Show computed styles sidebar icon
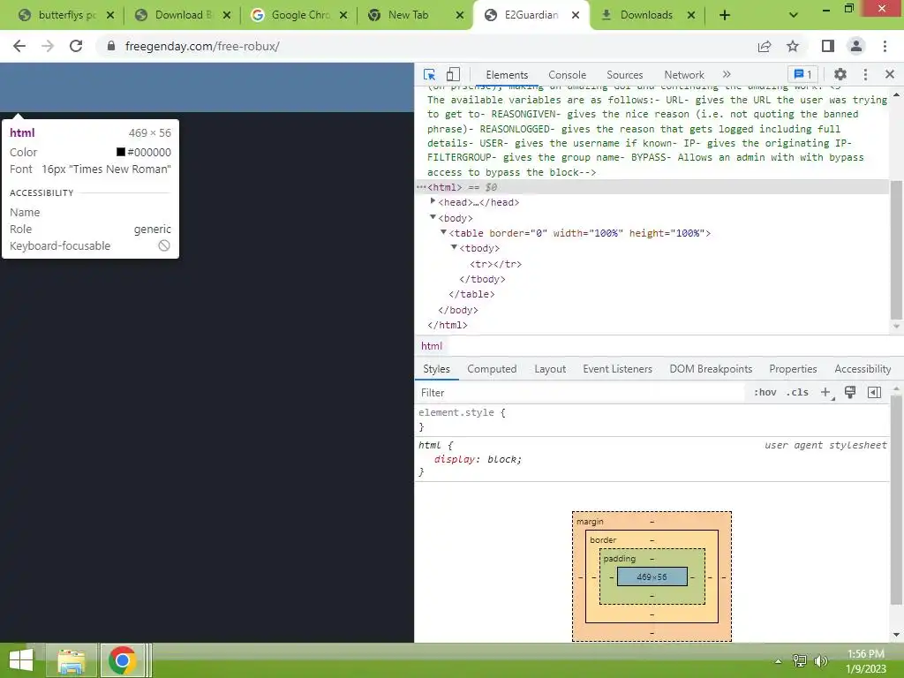 [x=874, y=393]
